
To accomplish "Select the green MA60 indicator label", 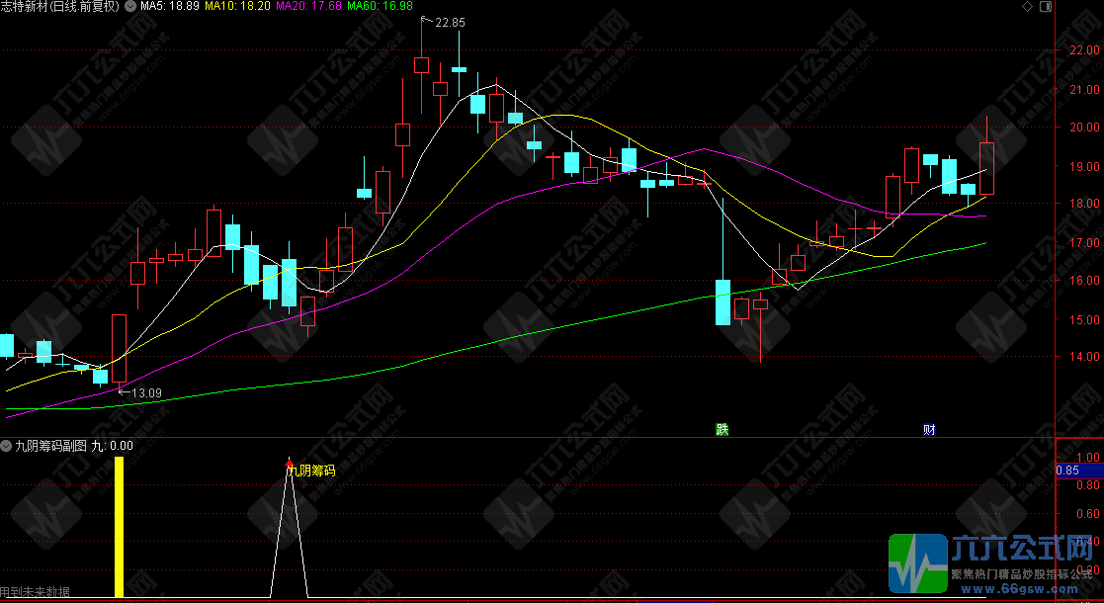I will pyautogui.click(x=380, y=6).
